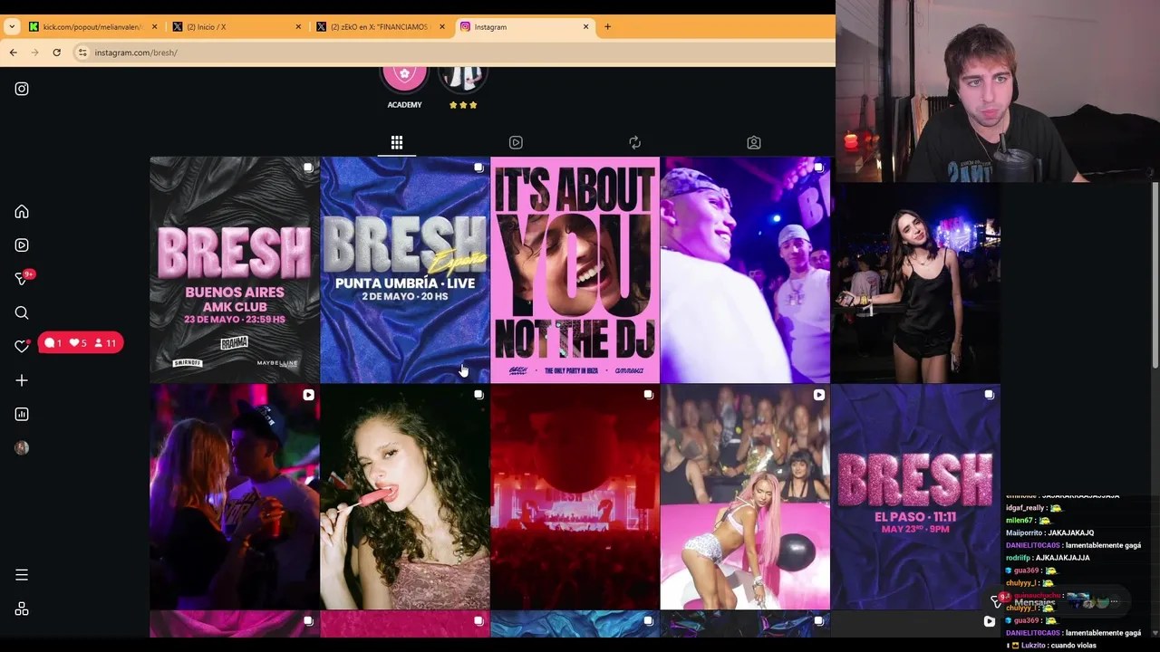Click the Create plus icon in sidebar
The height and width of the screenshot is (652, 1160).
coord(22,380)
